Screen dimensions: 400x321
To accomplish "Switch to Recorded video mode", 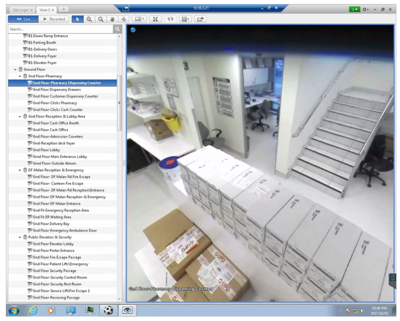I will (x=54, y=19).
